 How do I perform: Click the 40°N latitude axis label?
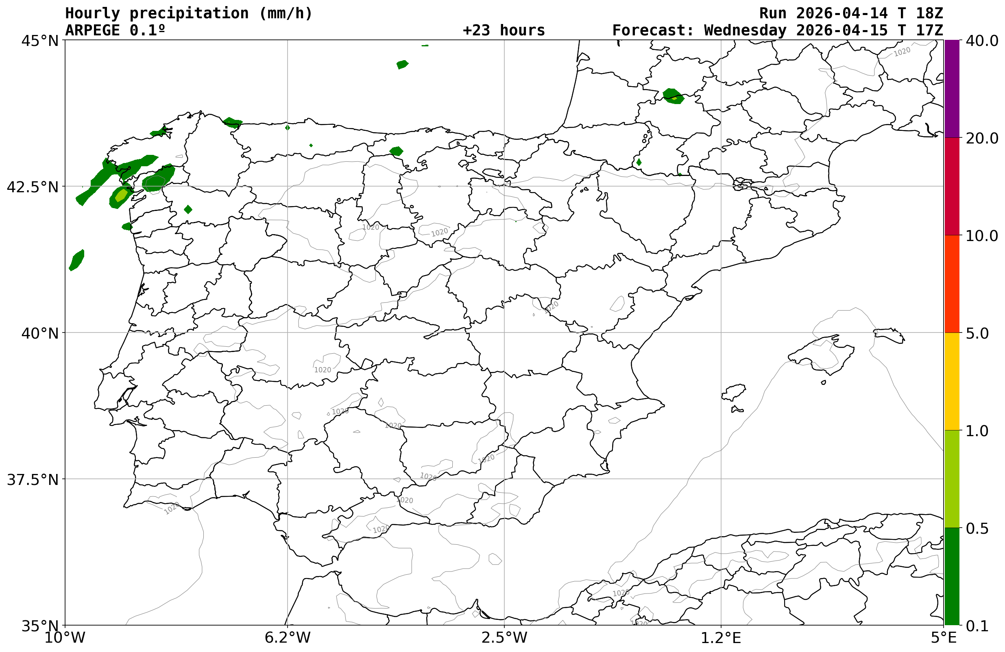pos(40,333)
